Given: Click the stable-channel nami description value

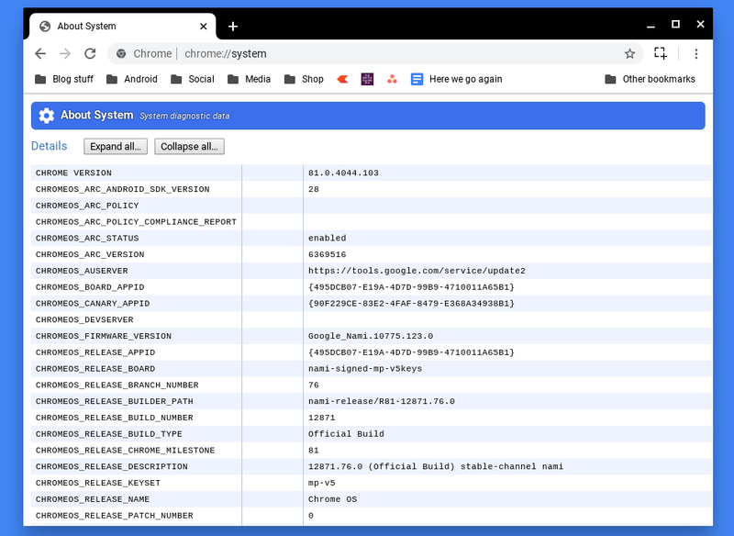Looking at the screenshot, I should click(x=436, y=467).
